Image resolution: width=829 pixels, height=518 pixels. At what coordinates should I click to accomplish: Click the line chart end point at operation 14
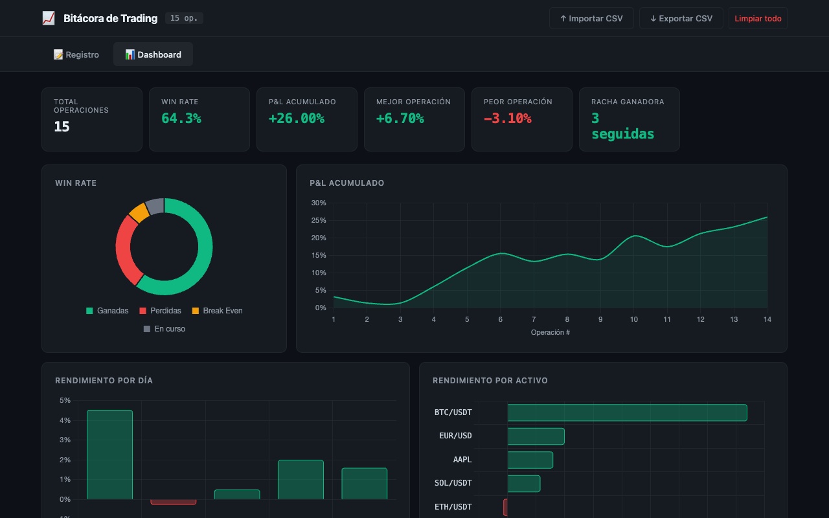point(767,217)
